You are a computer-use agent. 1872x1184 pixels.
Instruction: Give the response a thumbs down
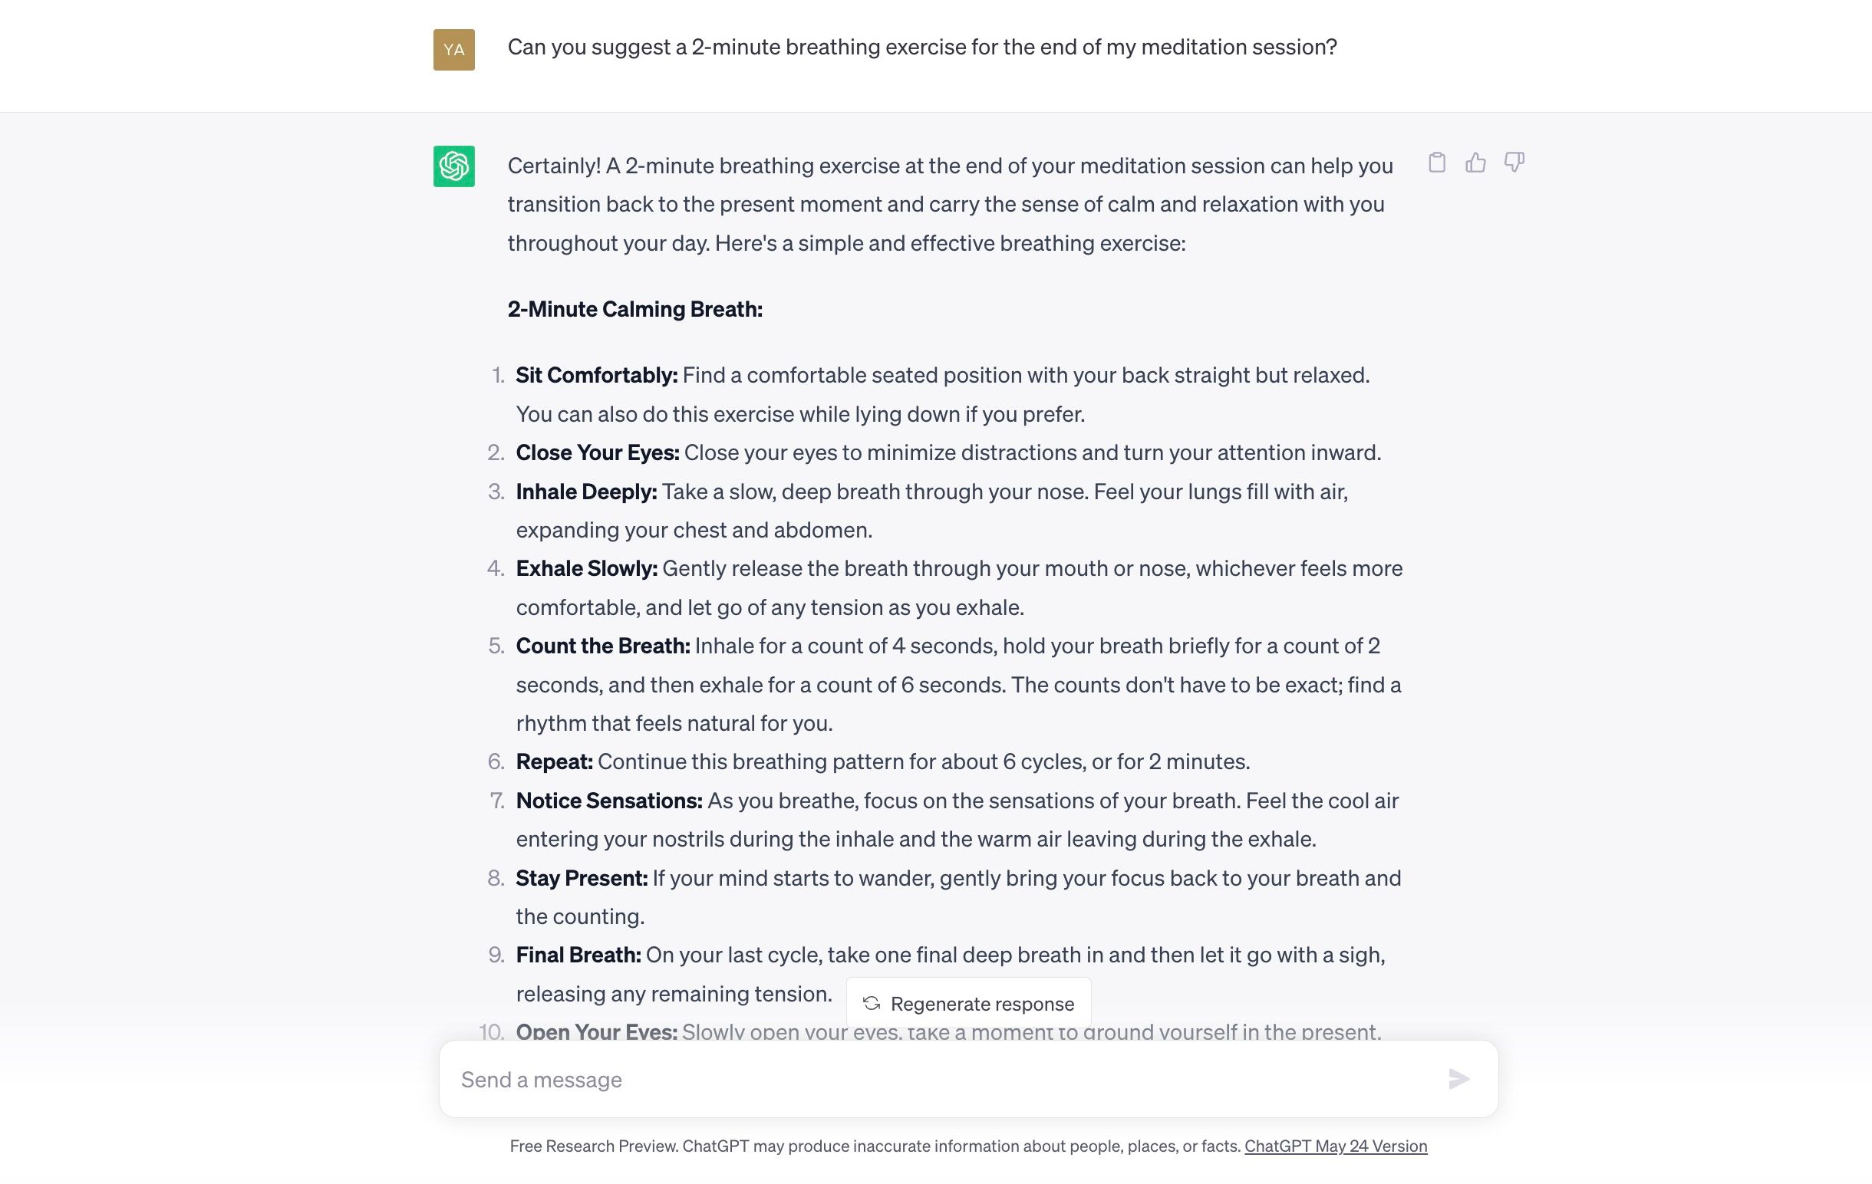[1514, 163]
